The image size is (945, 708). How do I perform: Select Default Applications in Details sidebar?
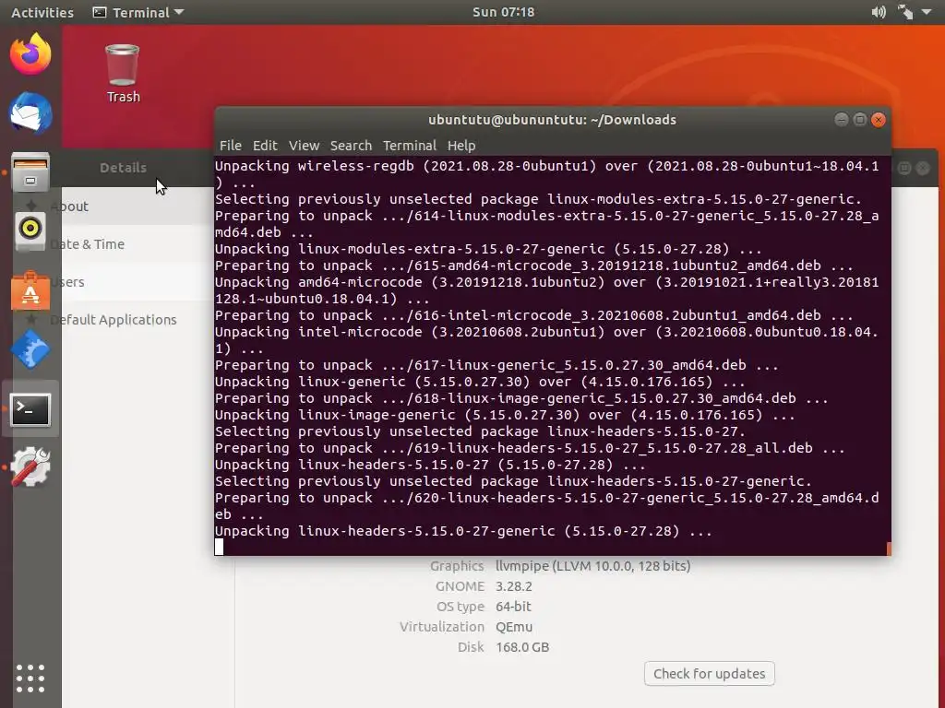138,320
